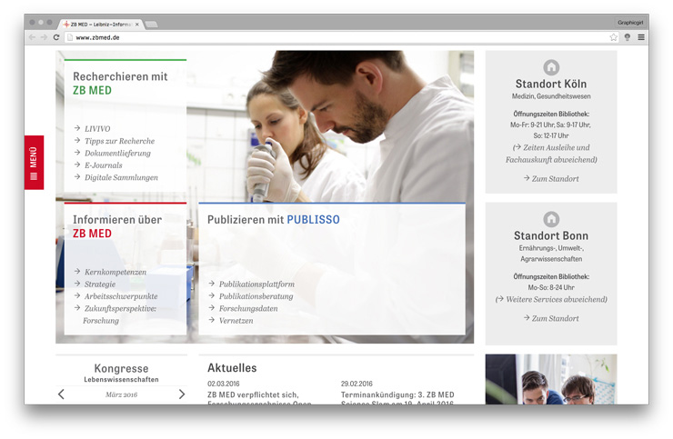The image size is (673, 439).
Task: Click the researchers thumbnail image at bottom right
Action: [551, 379]
